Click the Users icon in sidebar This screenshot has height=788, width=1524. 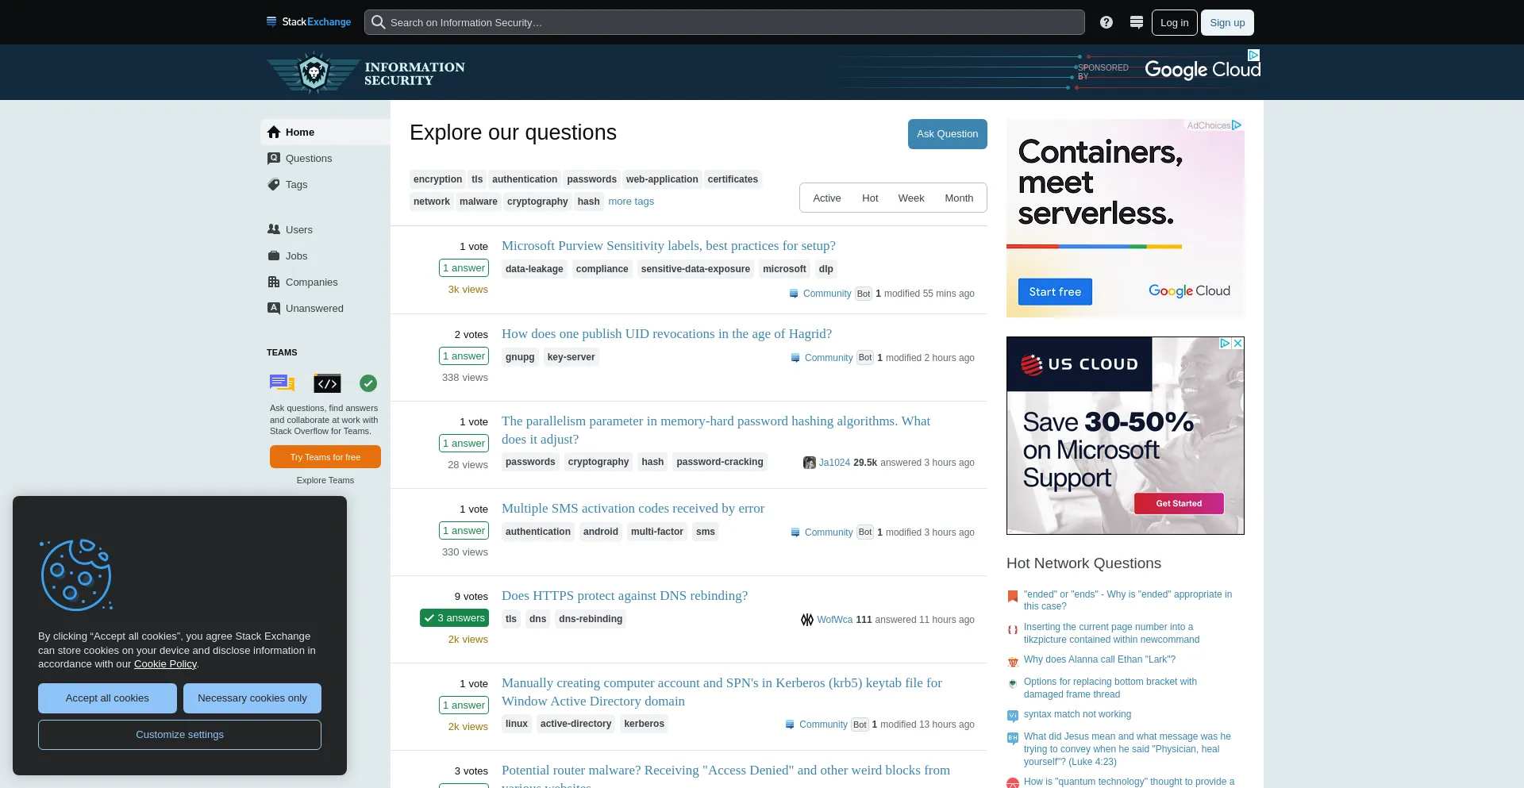pos(274,229)
